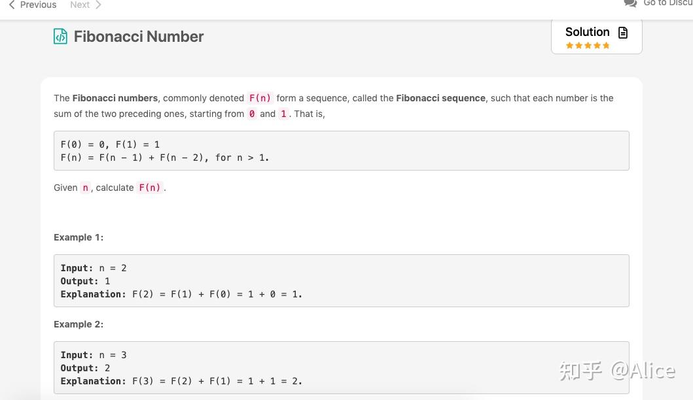Click the first rating star under Solution

(569, 46)
